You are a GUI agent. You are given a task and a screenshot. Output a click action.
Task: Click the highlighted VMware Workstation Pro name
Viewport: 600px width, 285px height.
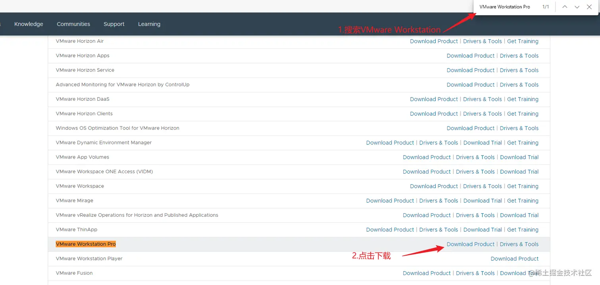pyautogui.click(x=86, y=244)
